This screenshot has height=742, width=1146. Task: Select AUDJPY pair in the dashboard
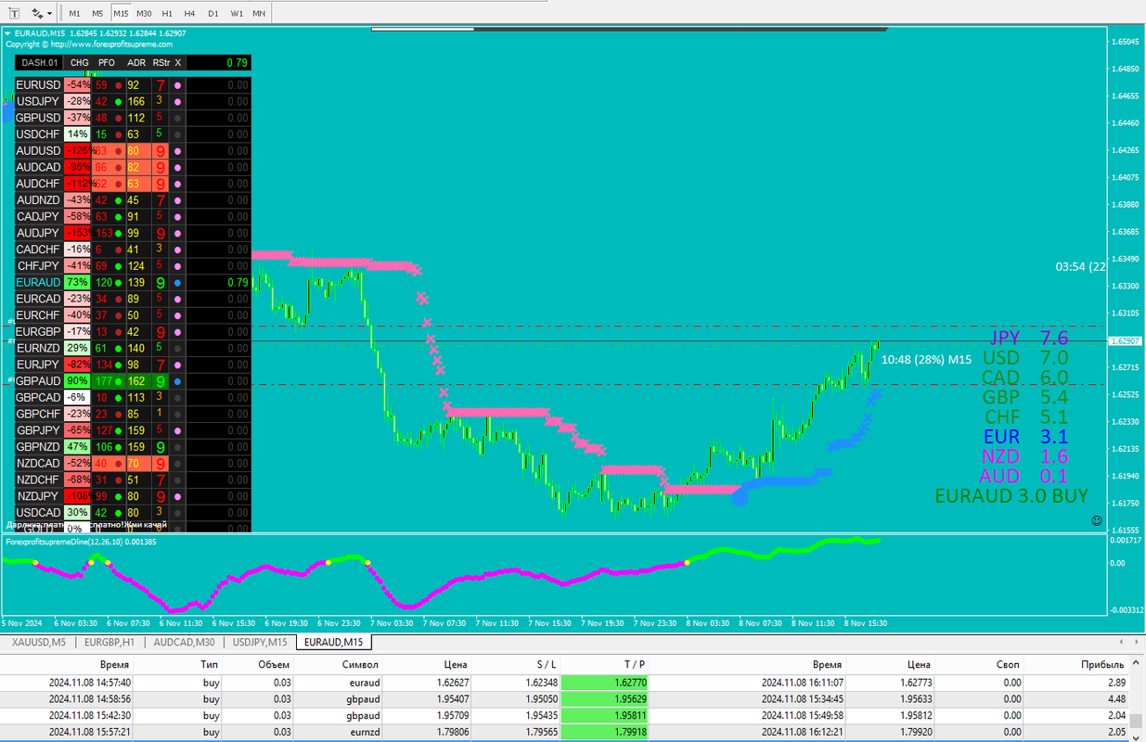tap(38, 233)
